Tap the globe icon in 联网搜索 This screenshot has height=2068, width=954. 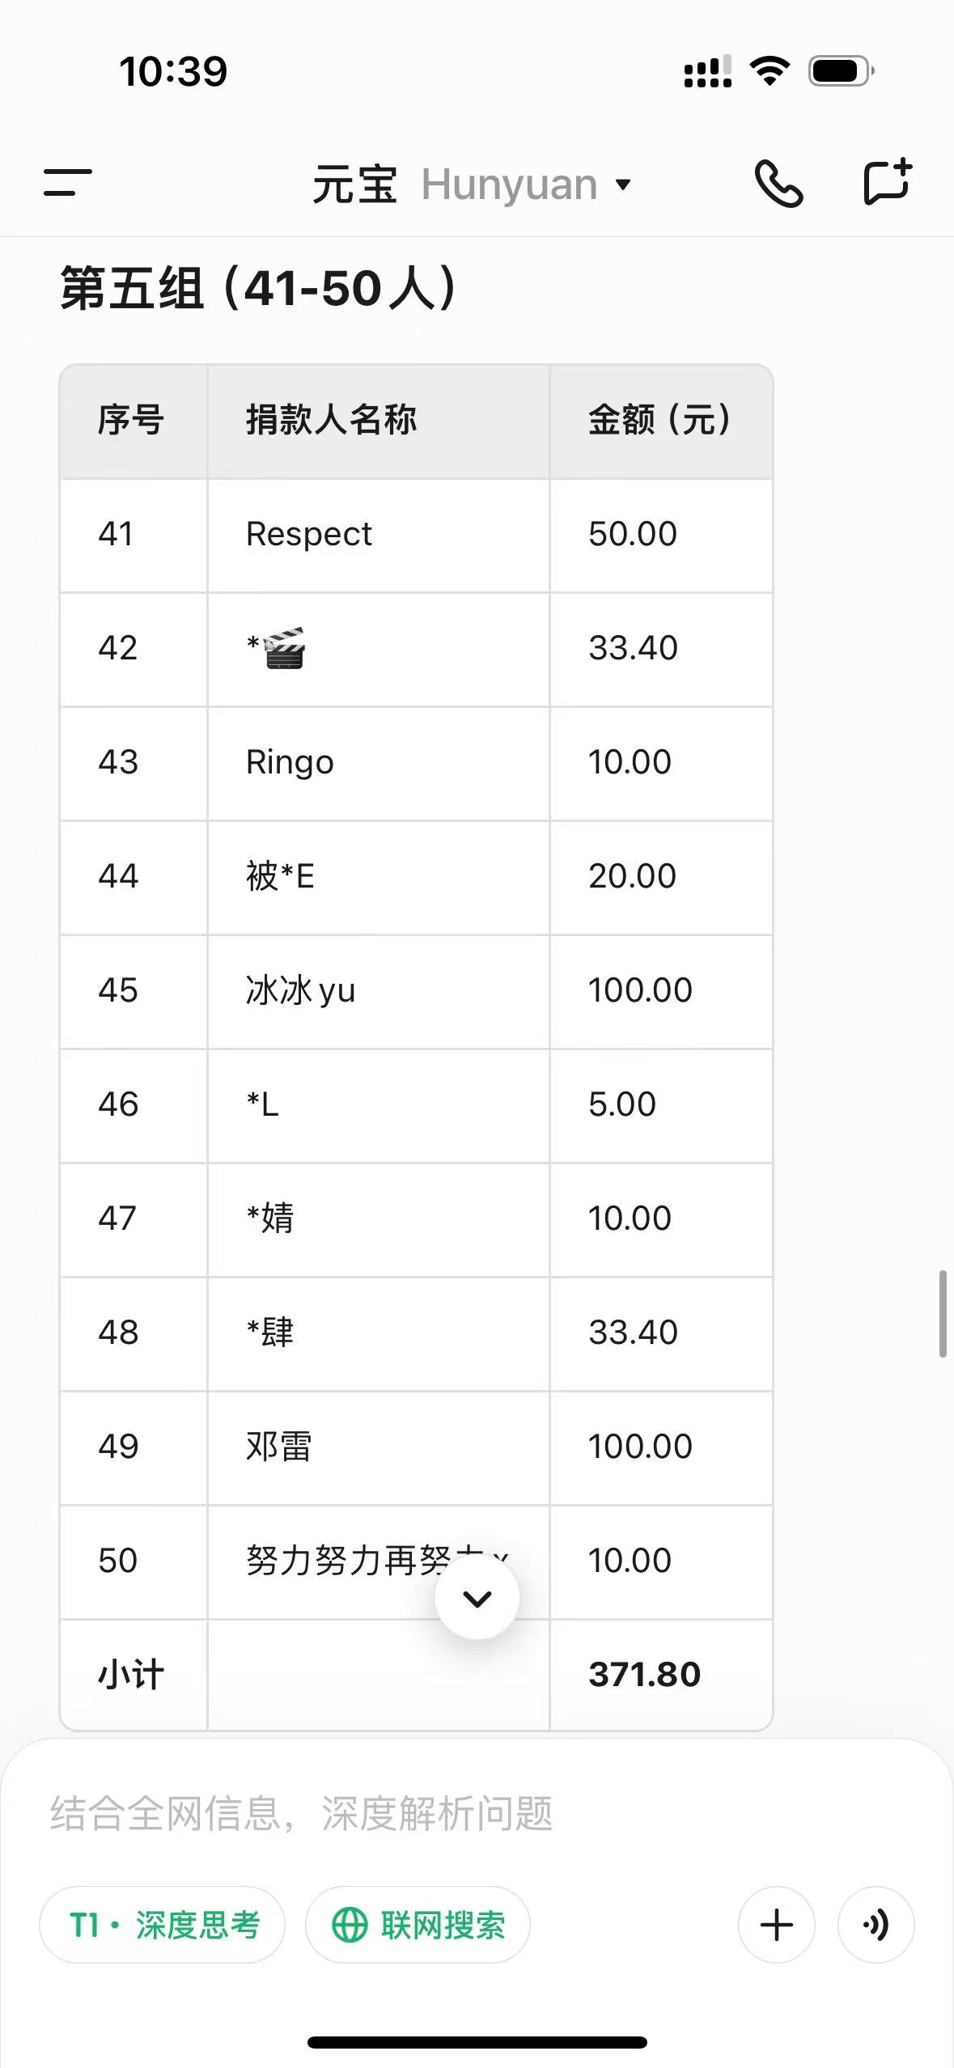click(350, 1925)
